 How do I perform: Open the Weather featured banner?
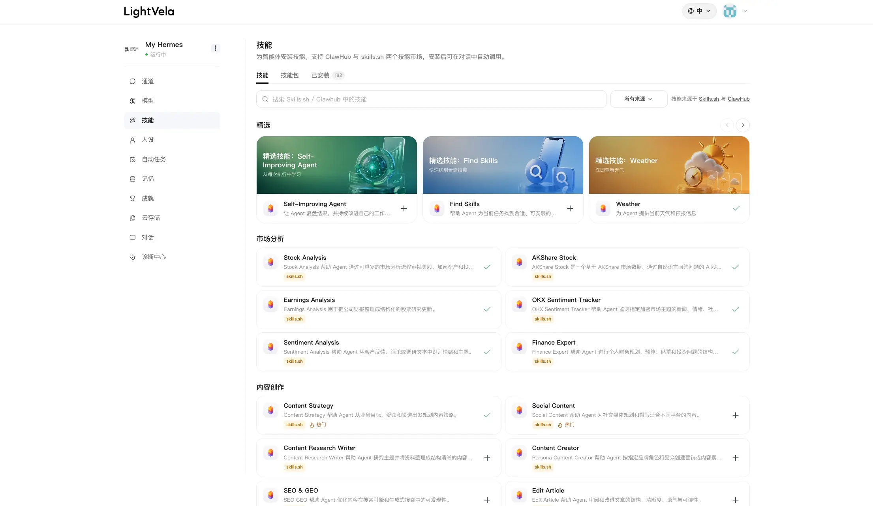(669, 165)
